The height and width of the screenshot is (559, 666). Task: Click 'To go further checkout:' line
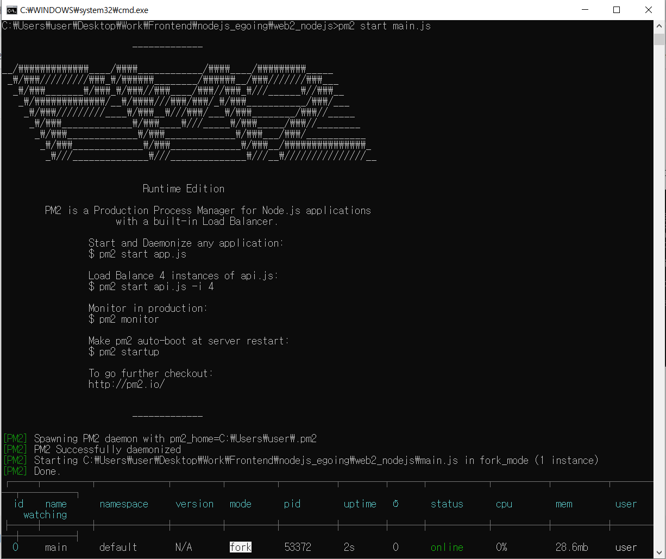pos(151,373)
